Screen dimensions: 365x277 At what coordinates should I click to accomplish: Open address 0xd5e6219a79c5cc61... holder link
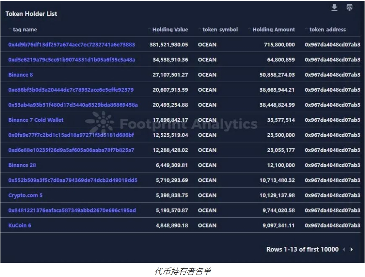tap(71, 60)
